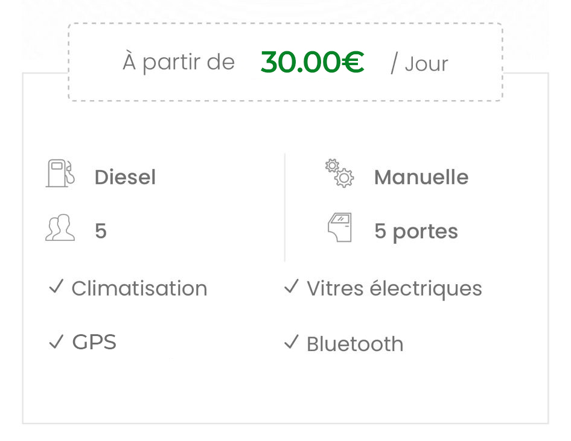Click the 5 passengers count
The image size is (571, 441).
point(101,231)
